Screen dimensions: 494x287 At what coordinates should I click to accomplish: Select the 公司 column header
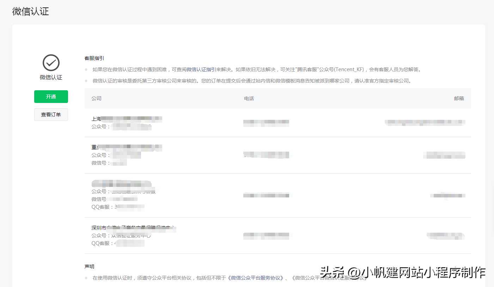pyautogui.click(x=96, y=98)
